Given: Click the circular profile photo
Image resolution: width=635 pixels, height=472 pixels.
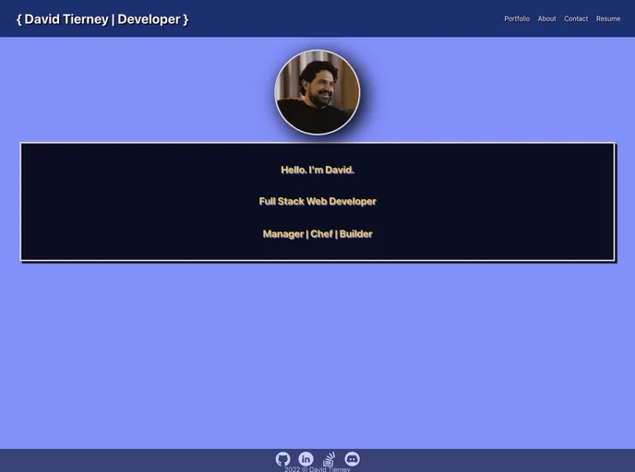Looking at the screenshot, I should pos(317,92).
